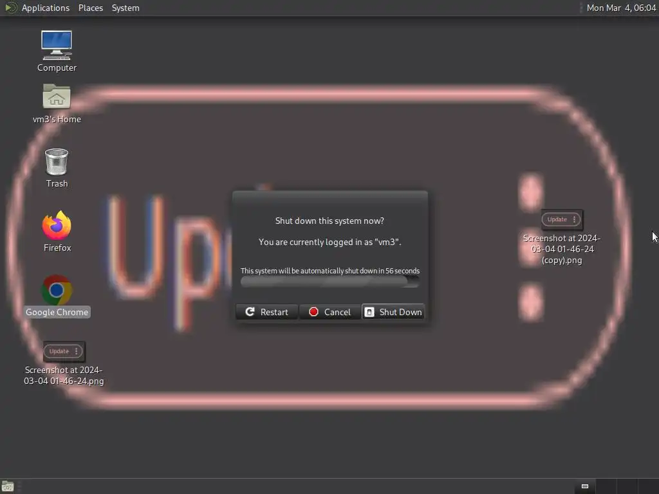Click the Trash icon label
The height and width of the screenshot is (494, 659).
tap(57, 183)
